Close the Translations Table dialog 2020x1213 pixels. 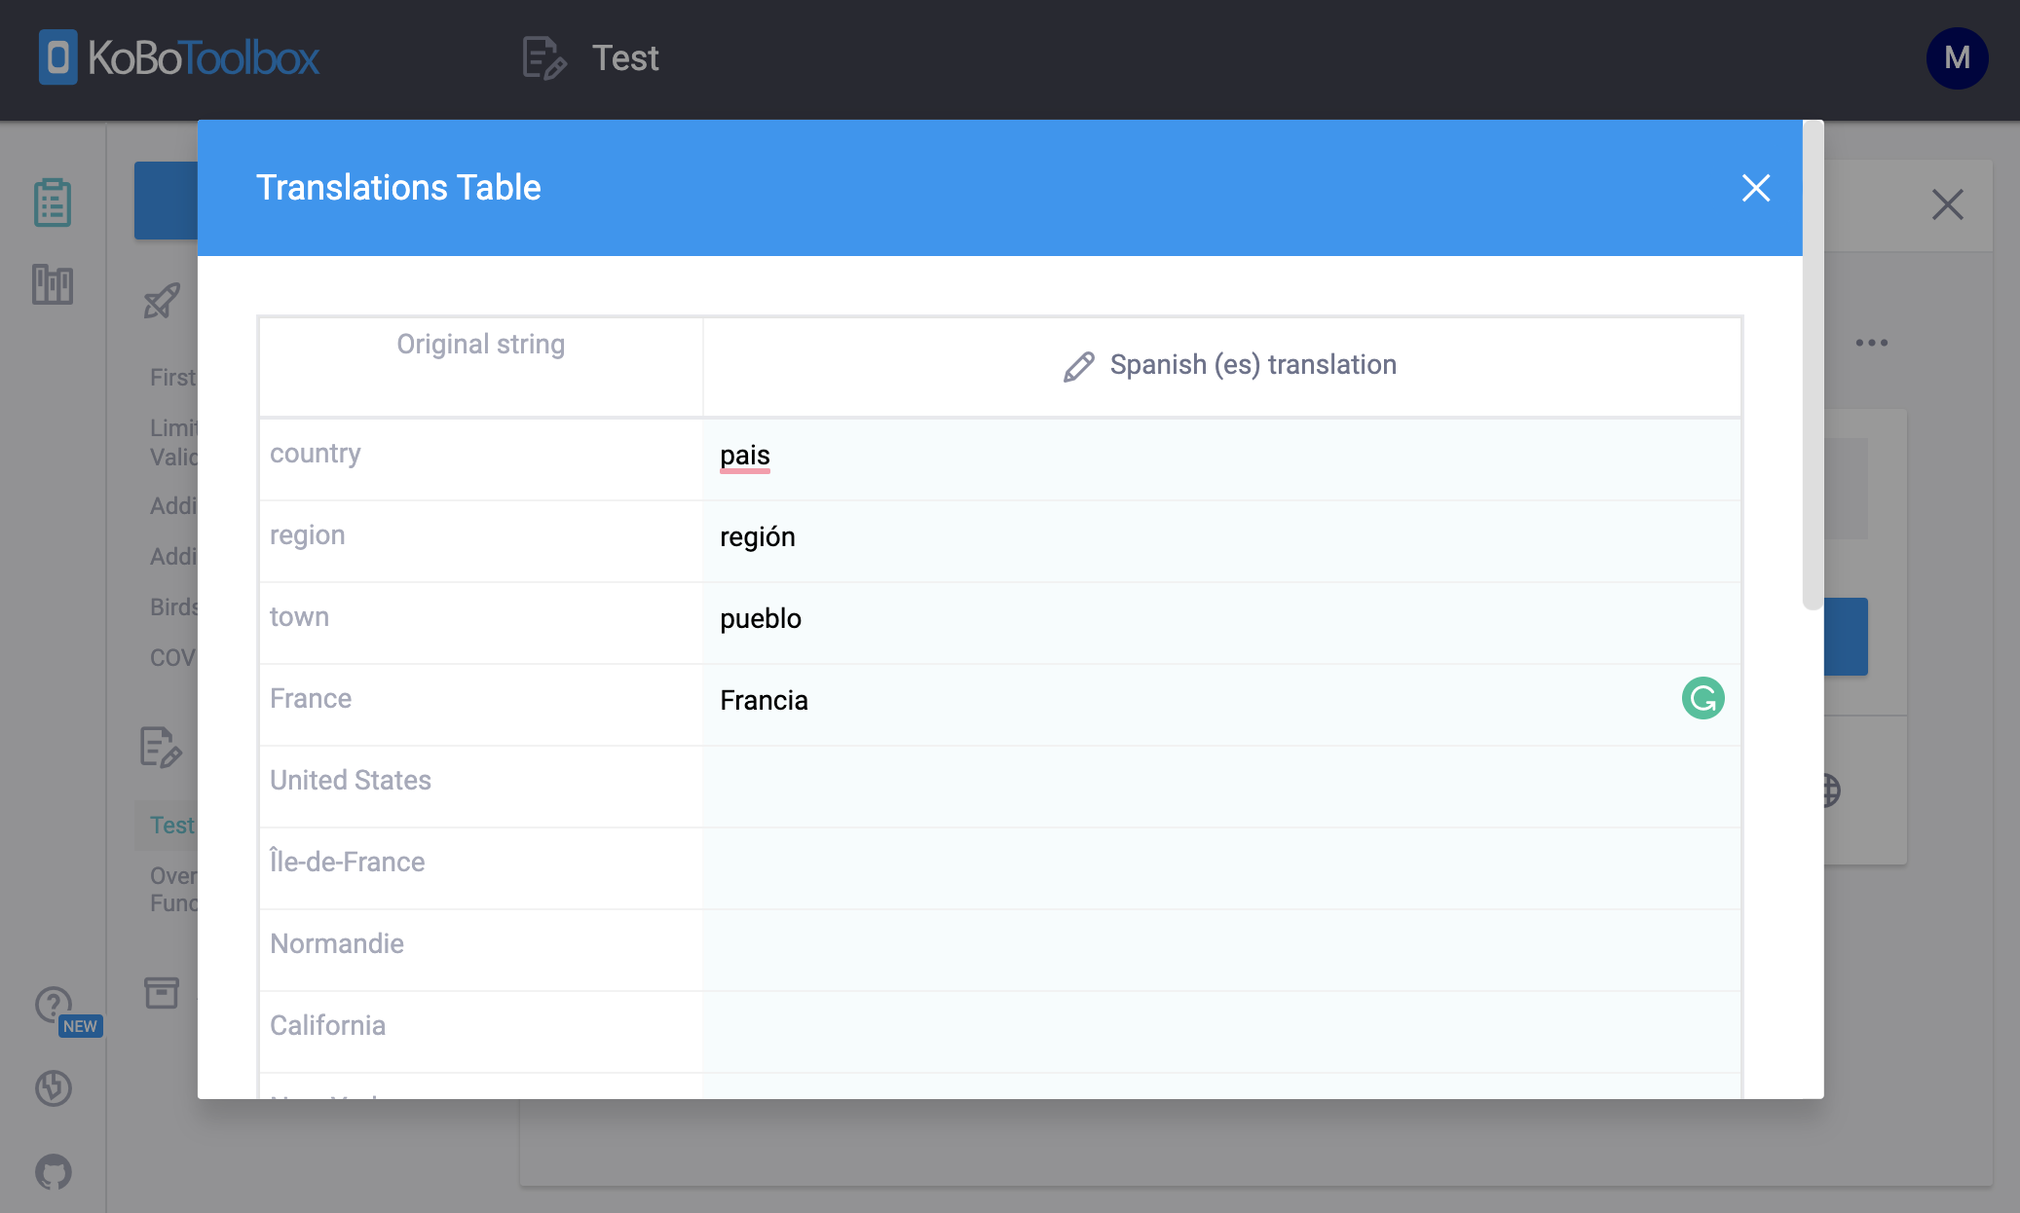tap(1755, 188)
